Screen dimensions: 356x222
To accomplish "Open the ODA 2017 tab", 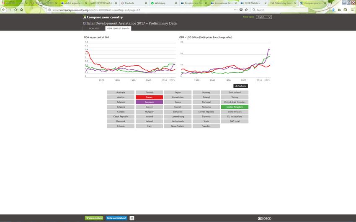I will pyautogui.click(x=94, y=28).
